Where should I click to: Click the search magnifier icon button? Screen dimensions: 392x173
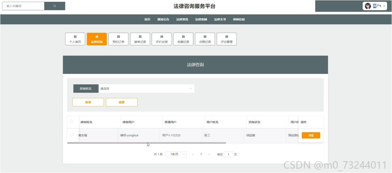[55, 6]
